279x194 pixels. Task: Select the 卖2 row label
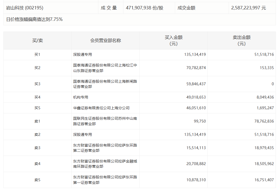pos(37,135)
